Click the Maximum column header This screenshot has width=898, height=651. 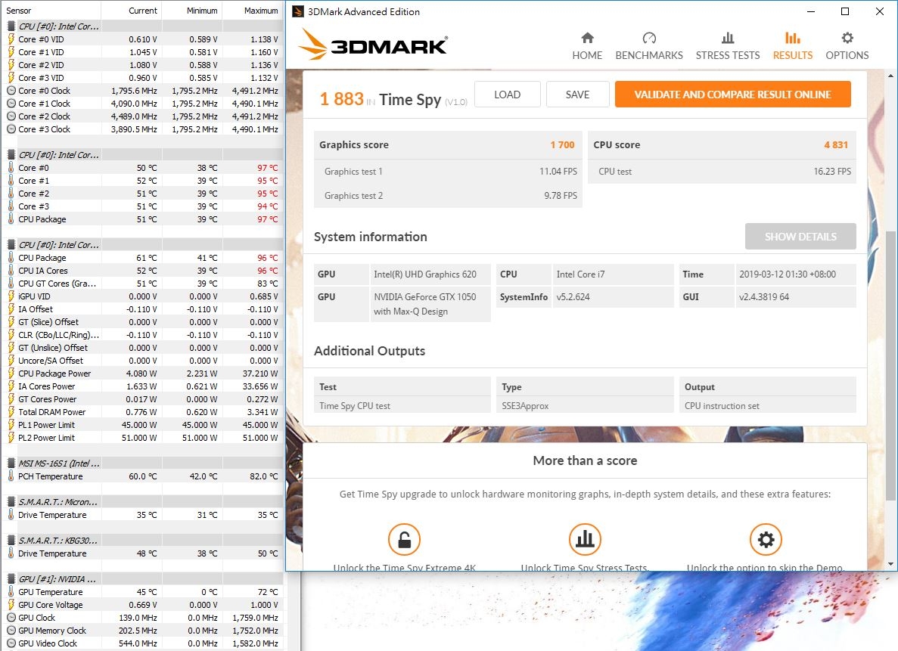coord(253,11)
